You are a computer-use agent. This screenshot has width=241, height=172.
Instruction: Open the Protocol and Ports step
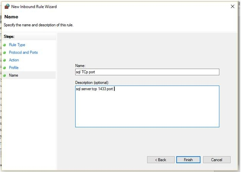click(23, 53)
